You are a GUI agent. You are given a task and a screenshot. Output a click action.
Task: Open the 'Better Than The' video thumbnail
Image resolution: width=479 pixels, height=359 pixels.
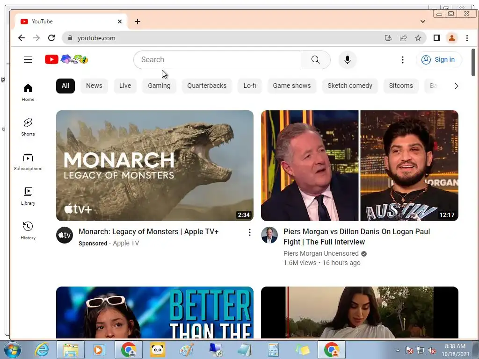(x=154, y=312)
